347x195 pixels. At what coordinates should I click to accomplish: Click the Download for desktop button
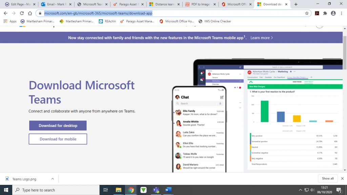[x=58, y=125]
